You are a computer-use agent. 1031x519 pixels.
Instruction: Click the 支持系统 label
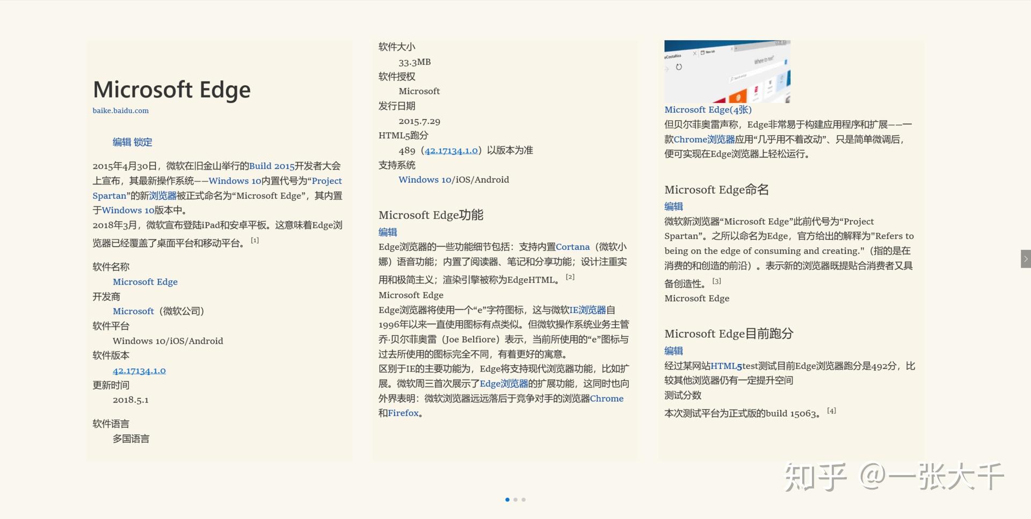[x=397, y=165]
